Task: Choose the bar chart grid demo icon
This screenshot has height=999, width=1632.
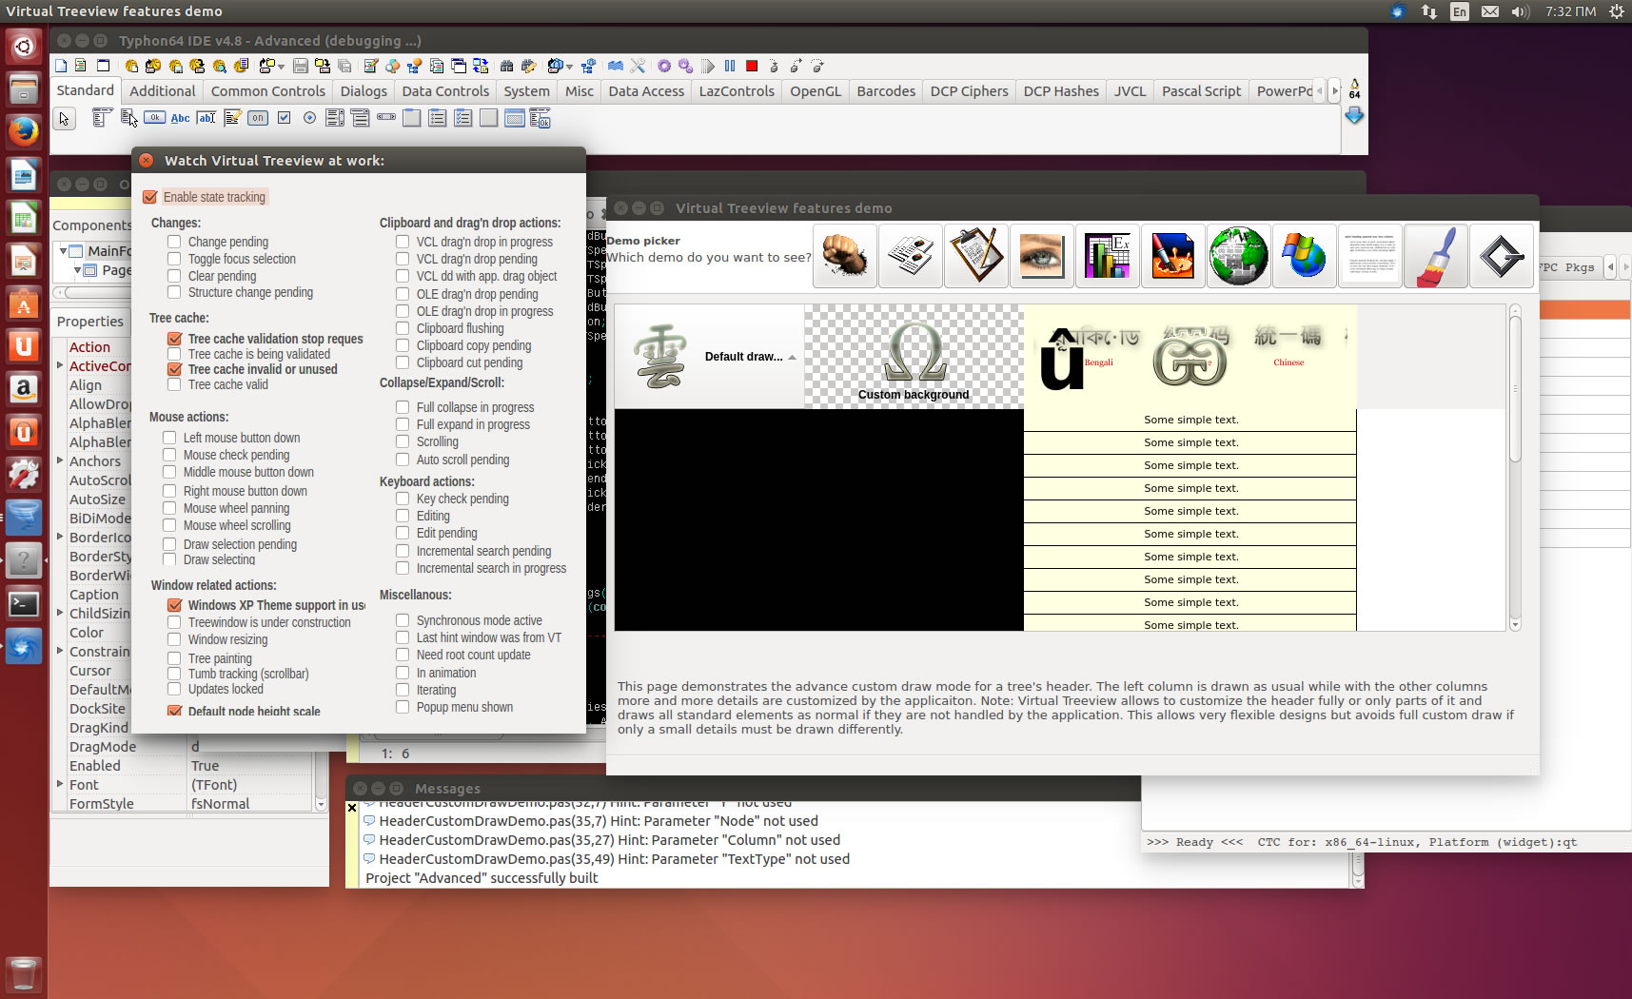Action: tap(1108, 256)
